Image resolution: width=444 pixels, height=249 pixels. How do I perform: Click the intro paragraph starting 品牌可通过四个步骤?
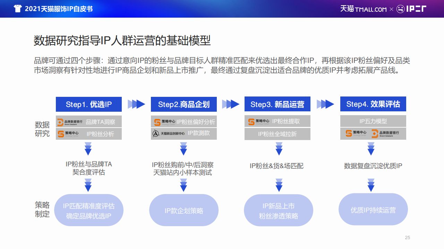(222, 65)
